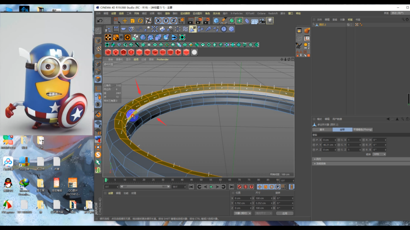Toggle P.X keyframe circle
This screenshot has height=230, width=410.
[314, 140]
